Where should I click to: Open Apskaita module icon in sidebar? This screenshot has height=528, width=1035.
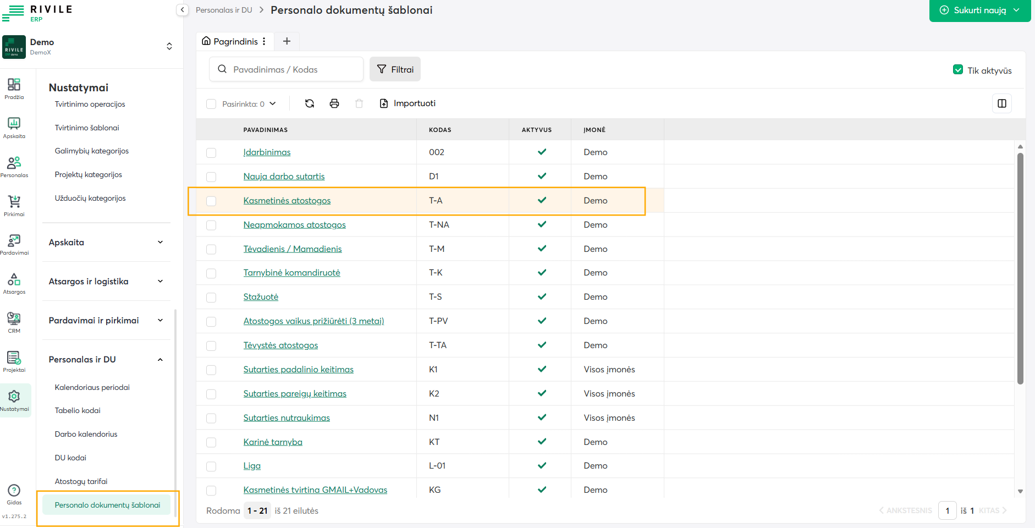pos(14,128)
